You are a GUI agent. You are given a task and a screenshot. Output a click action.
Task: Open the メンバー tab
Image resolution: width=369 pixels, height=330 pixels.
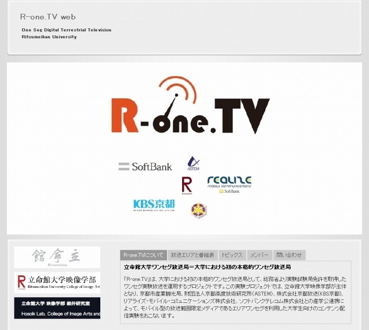tap(259, 255)
